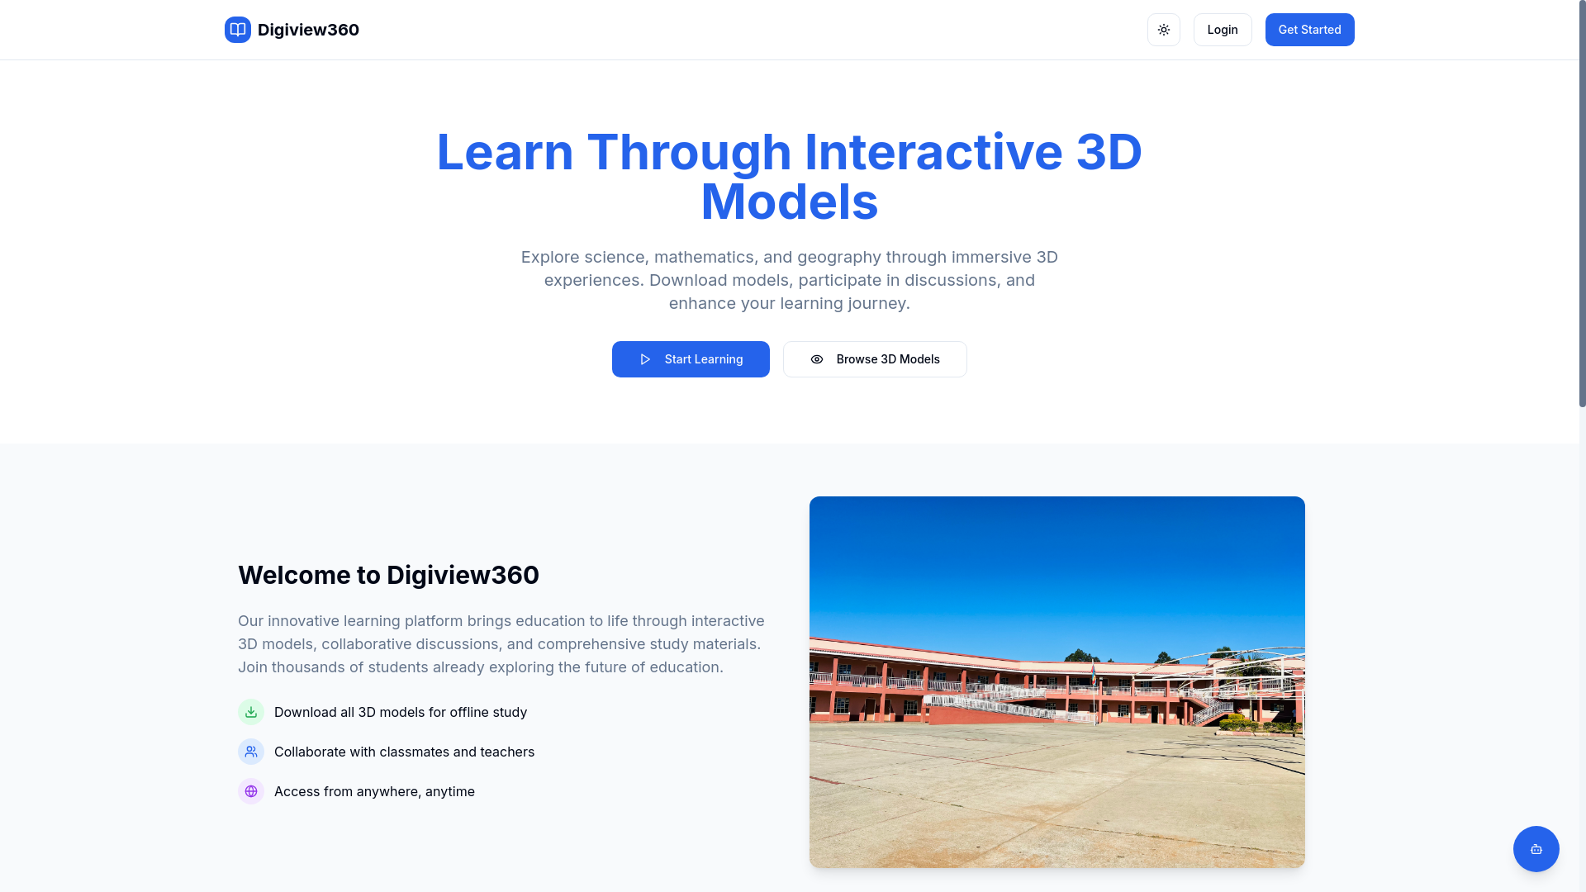Select the "Welcome to Digiview360" heading
1586x892 pixels.
pos(388,575)
